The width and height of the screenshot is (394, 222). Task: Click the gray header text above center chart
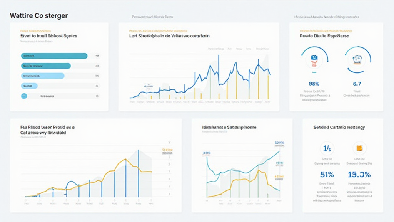153,17
